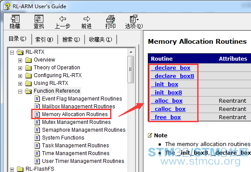Collapse the Function Reference node
The height and width of the screenshot is (172, 251).
[20, 91]
